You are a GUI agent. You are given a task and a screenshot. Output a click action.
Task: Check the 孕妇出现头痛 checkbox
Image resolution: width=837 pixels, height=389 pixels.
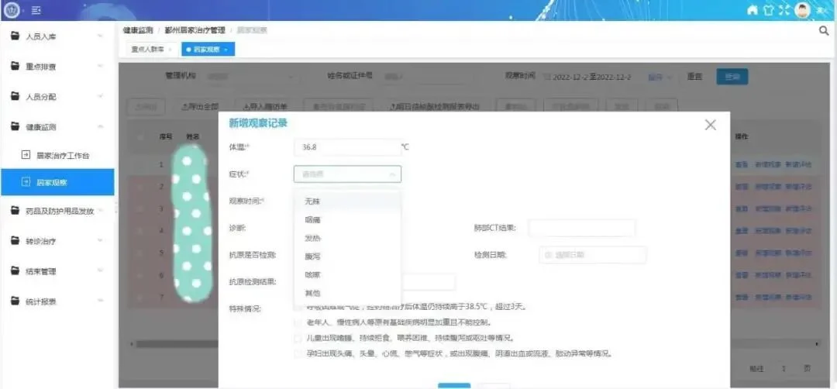coord(298,353)
